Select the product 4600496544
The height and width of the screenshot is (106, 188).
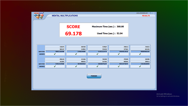coord(145,51)
